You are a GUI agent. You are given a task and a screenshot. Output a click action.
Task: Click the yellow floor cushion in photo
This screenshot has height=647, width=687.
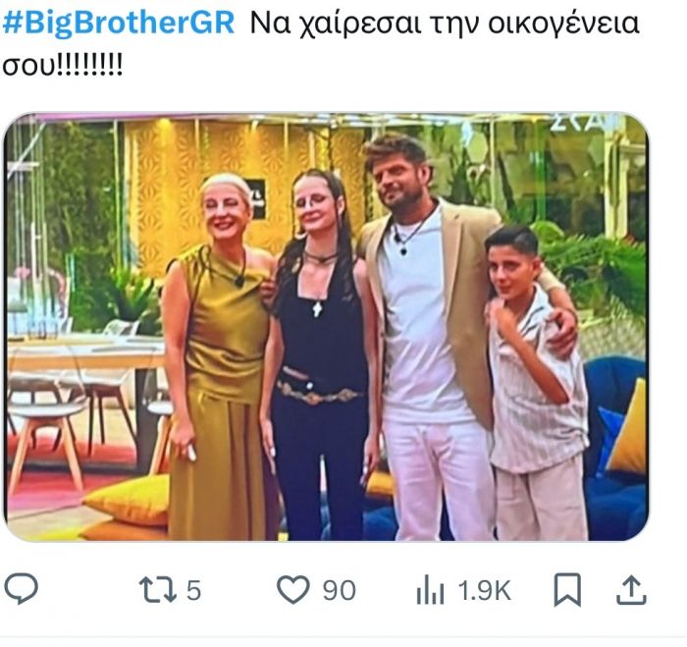pos(127,500)
